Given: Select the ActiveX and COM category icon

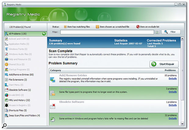Looking at the screenshot, I should [x=6, y=39].
